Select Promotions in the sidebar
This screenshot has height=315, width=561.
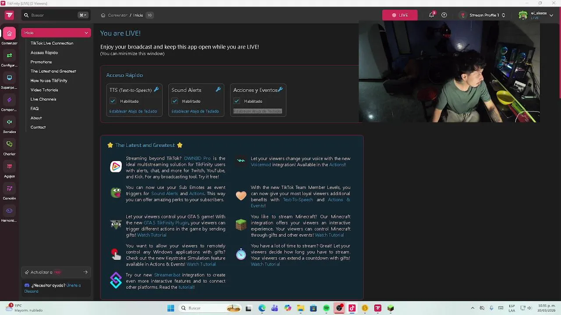click(41, 62)
